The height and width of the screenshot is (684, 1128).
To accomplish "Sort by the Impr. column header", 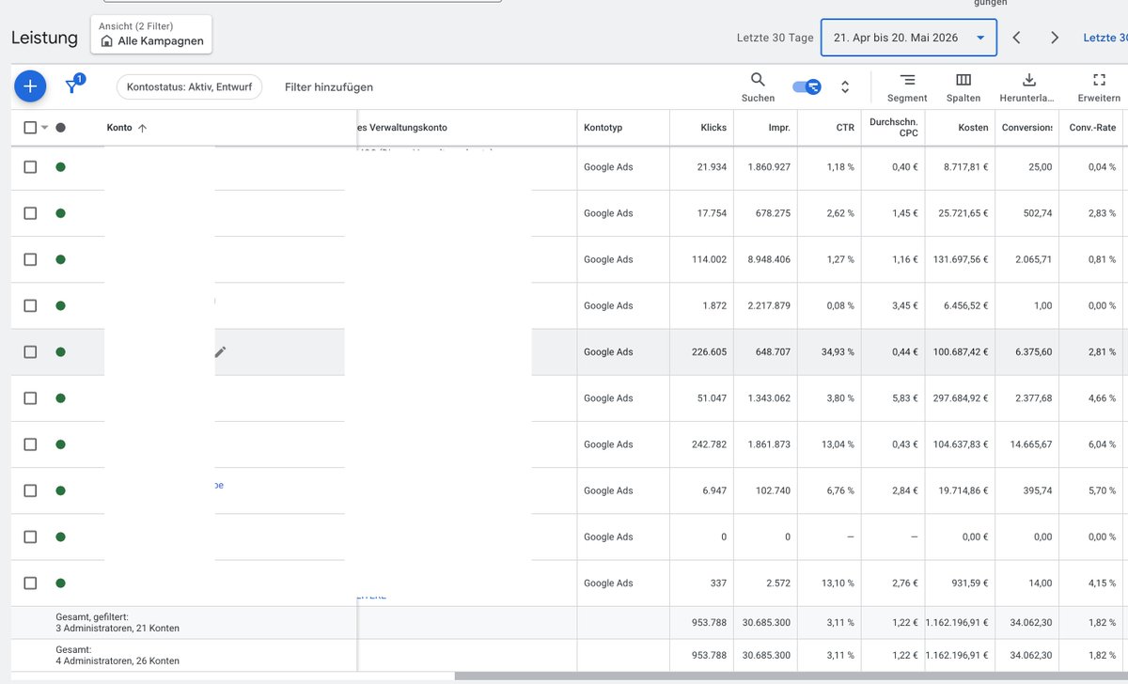I will tap(778, 128).
